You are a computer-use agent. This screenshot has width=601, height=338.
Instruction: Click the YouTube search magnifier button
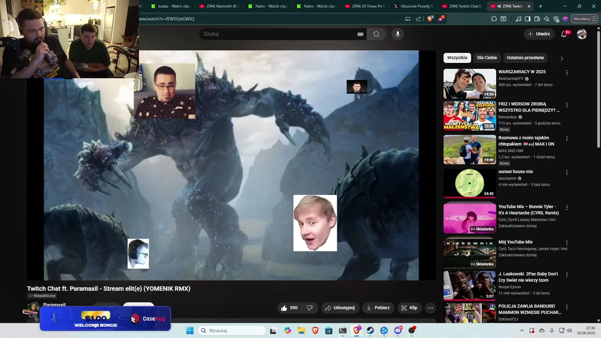[x=377, y=34]
